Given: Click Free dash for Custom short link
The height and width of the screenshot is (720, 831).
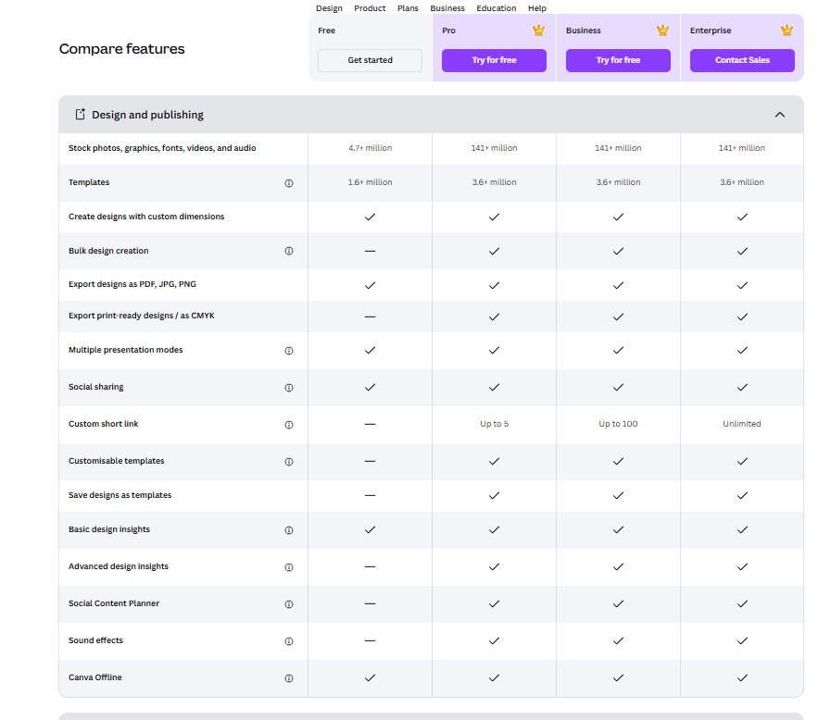Looking at the screenshot, I should 370,424.
